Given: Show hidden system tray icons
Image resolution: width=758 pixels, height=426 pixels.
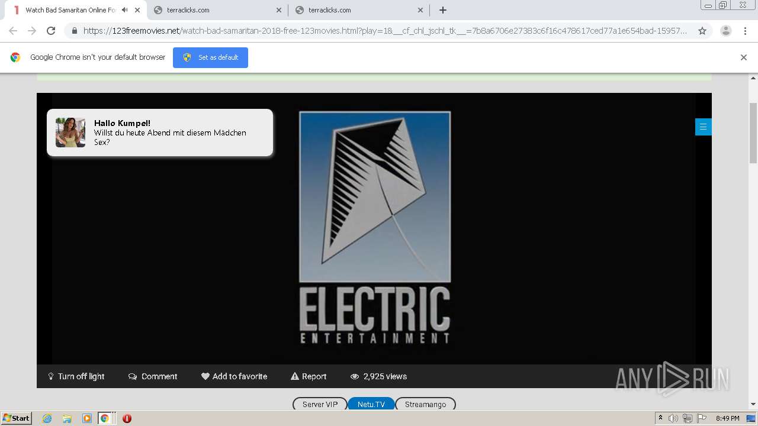Looking at the screenshot, I should tap(661, 418).
